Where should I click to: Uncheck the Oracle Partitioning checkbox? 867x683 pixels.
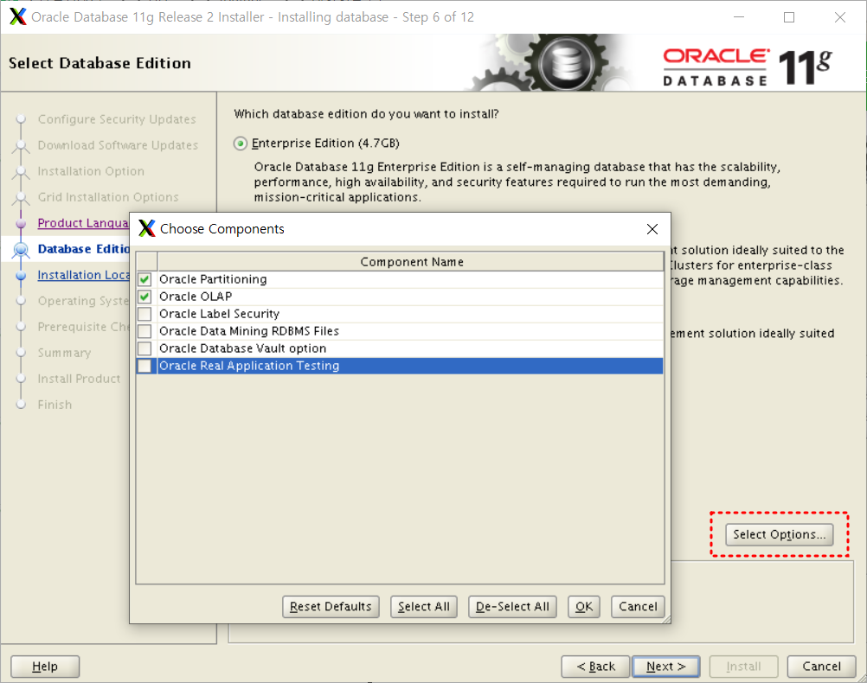click(144, 279)
